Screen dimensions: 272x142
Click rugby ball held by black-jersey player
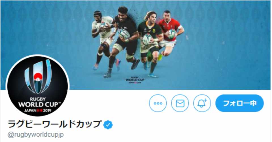[x=124, y=34]
